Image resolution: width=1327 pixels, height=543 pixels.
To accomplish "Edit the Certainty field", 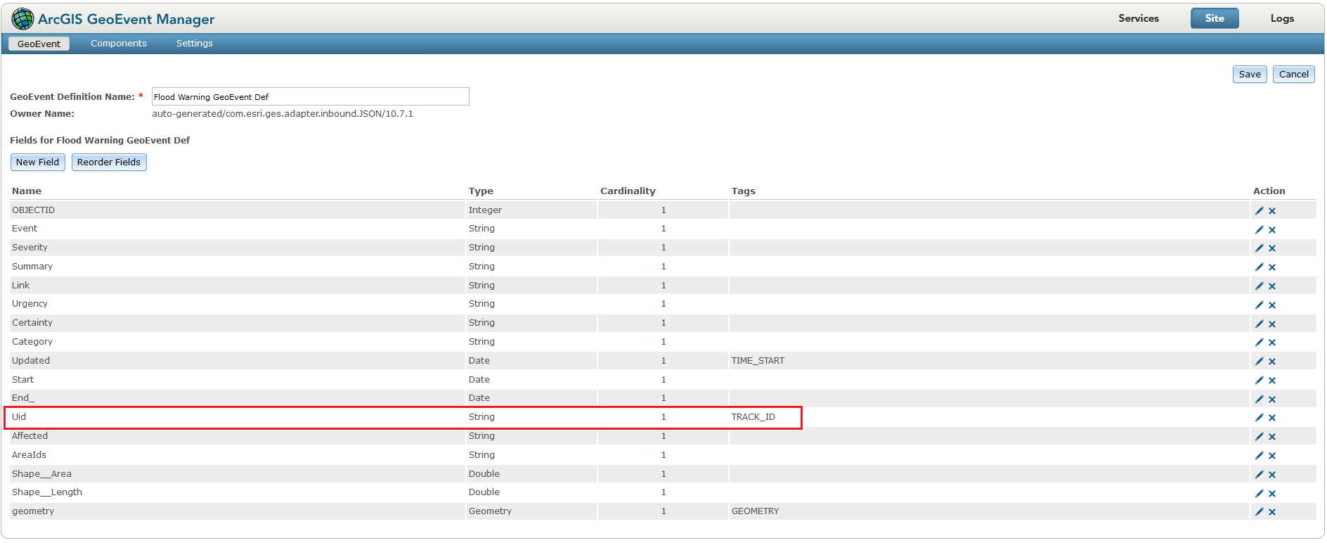I will [x=1260, y=324].
